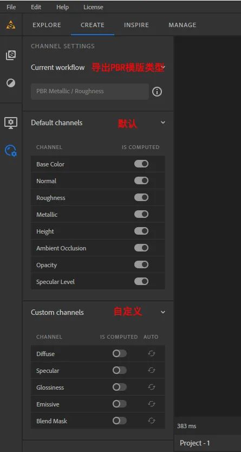Click the CHANNEL SETTINGS panel title

coord(63,46)
